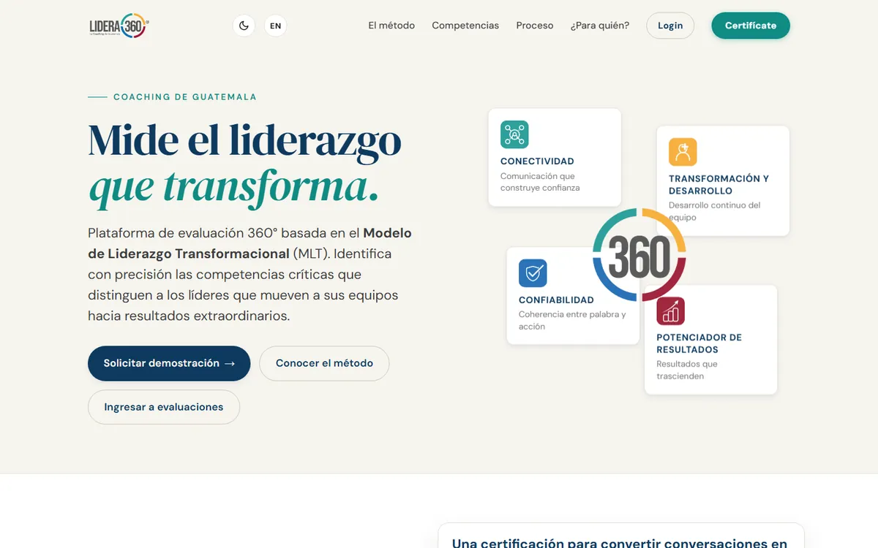This screenshot has height=548, width=878.
Task: Click text 'Coherencia entre palabra y acción'
Action: 572,320
